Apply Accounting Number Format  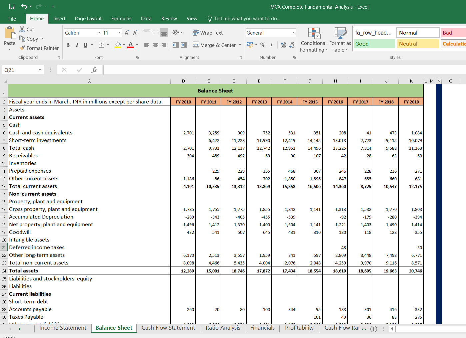pos(250,45)
